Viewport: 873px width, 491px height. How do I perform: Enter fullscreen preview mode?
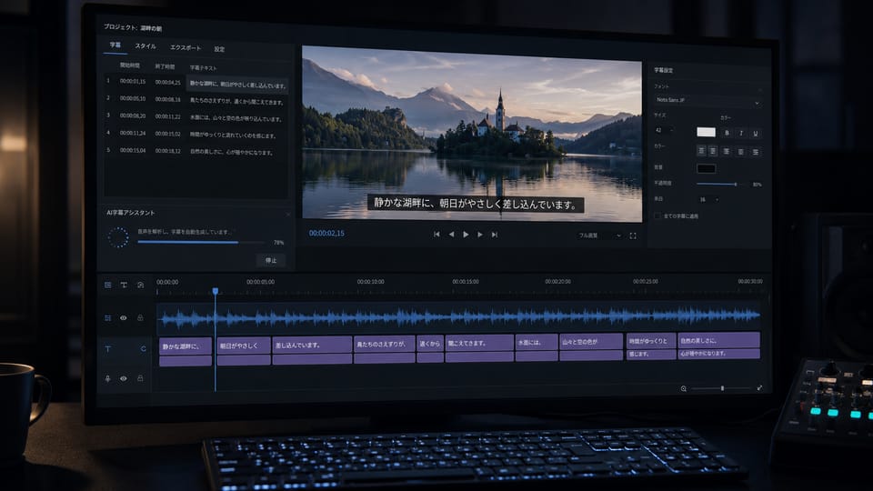pyautogui.click(x=633, y=236)
